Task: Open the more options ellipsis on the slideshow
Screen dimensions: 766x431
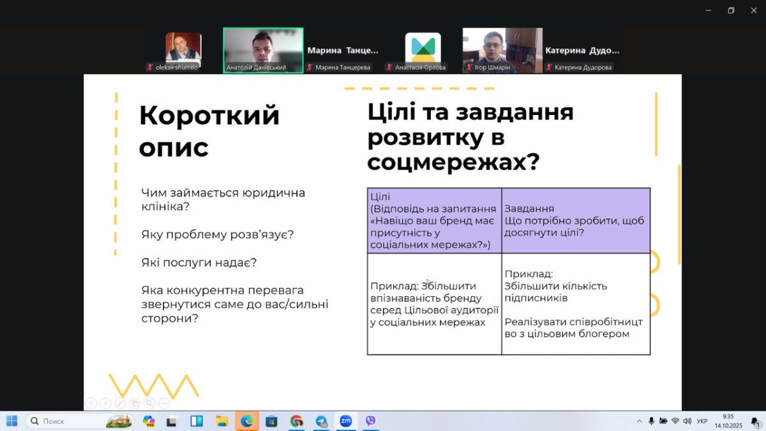Action: [x=164, y=403]
